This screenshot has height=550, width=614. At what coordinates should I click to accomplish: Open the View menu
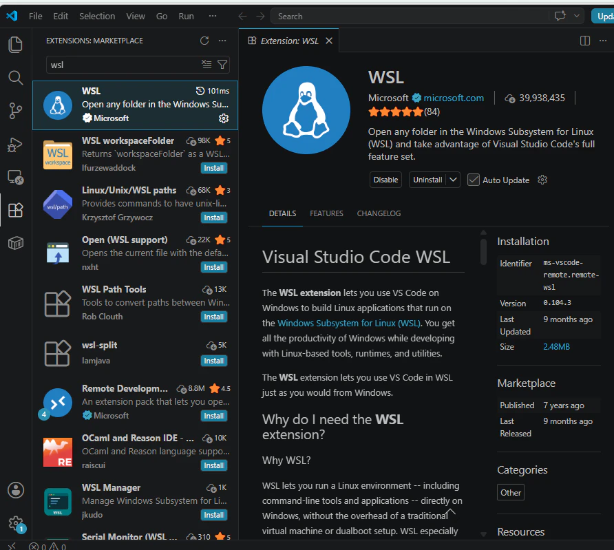click(136, 16)
